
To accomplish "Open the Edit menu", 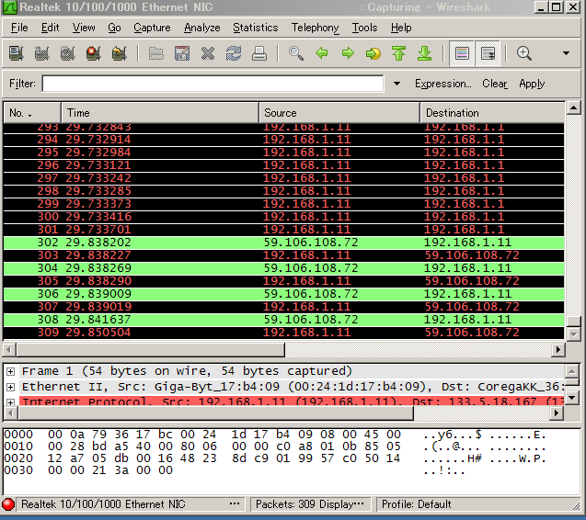I will pos(50,28).
